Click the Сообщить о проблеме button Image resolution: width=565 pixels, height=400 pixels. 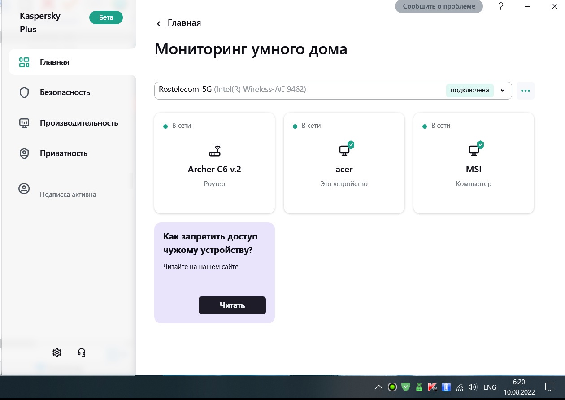[439, 6]
